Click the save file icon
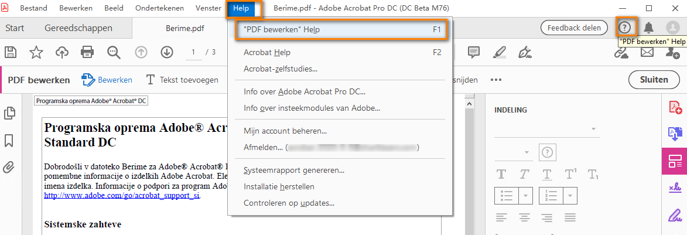The image size is (687, 235). tap(10, 52)
